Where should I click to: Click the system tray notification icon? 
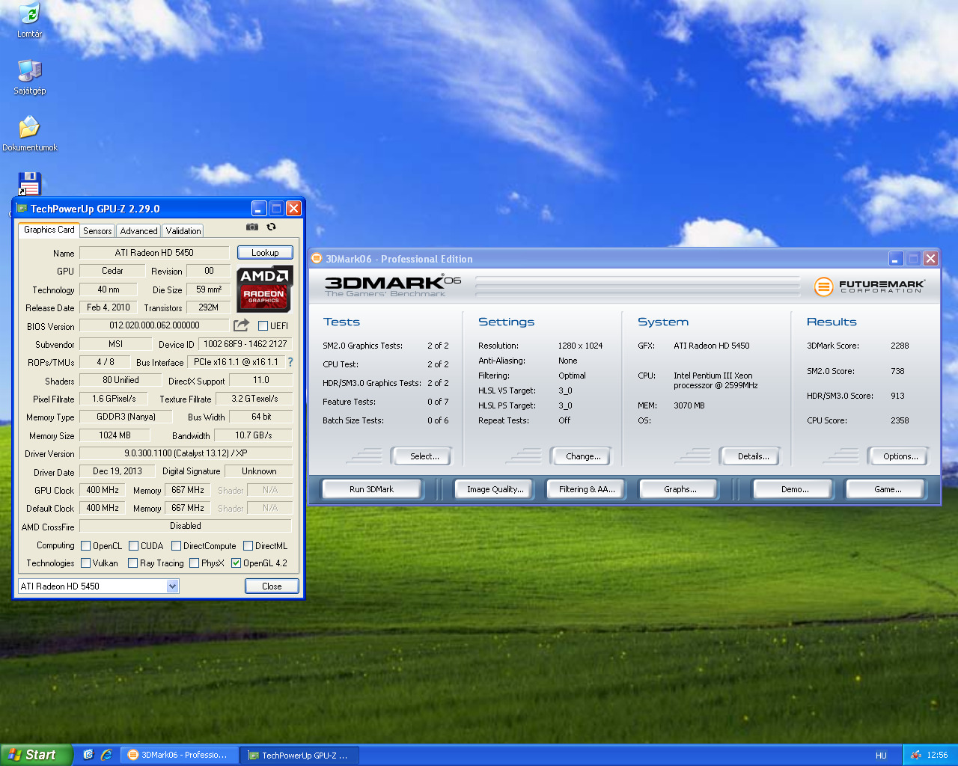click(915, 755)
